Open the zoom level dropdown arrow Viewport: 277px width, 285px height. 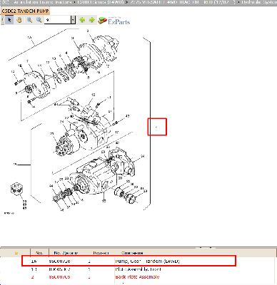(x=73, y=20)
